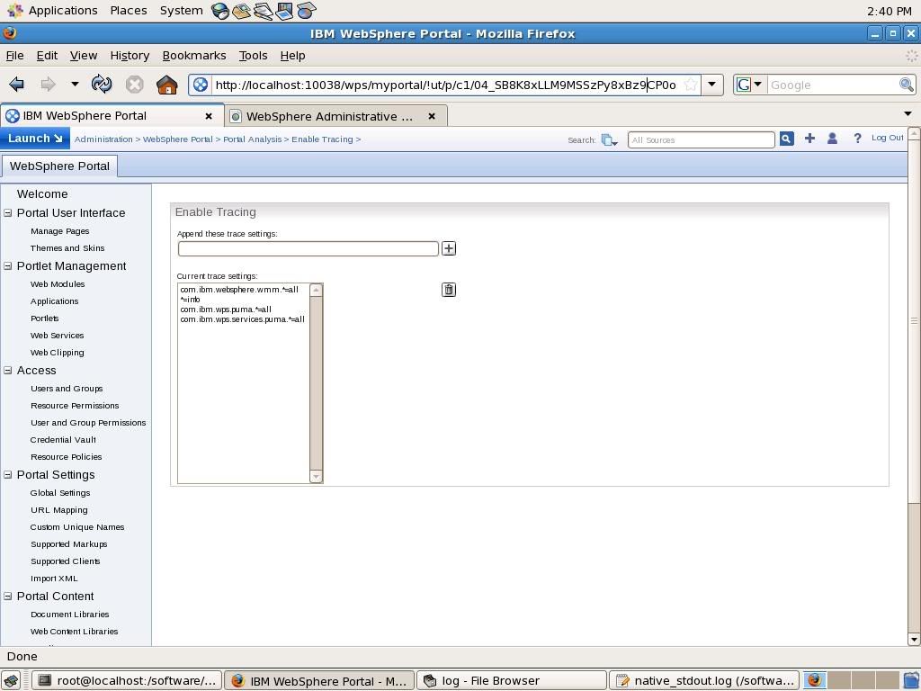Viewport: 921px width, 691px height.
Task: Open the Credential Vault link
Action: (63, 439)
